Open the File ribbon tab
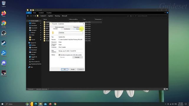The height and width of the screenshot is (106, 189). tap(29, 13)
